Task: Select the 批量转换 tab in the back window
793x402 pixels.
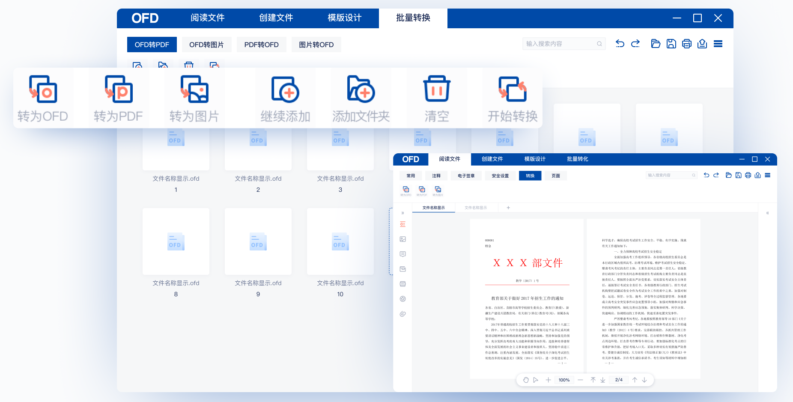Action: [413, 18]
